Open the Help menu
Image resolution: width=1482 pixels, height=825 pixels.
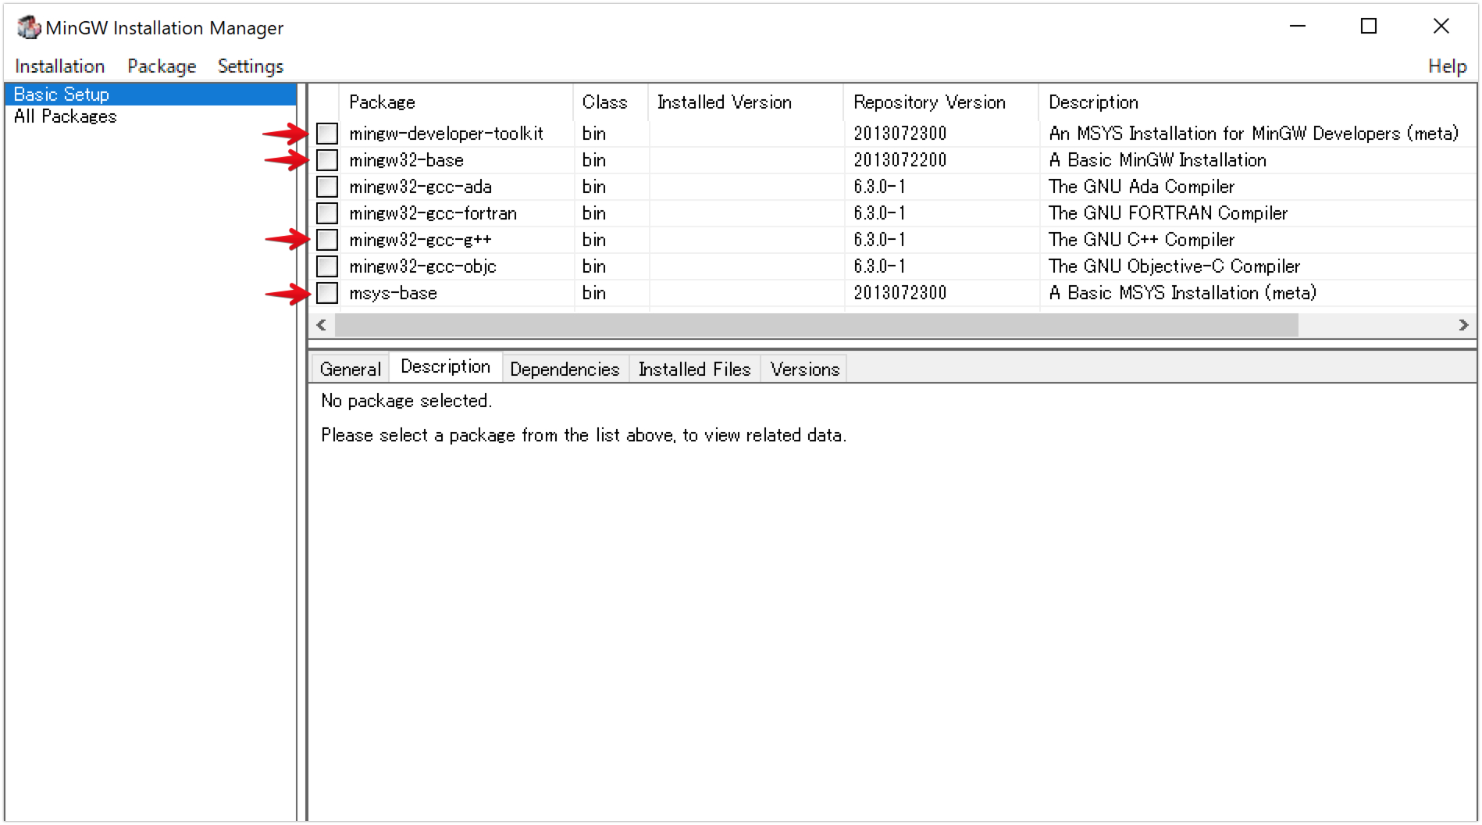[1447, 66]
